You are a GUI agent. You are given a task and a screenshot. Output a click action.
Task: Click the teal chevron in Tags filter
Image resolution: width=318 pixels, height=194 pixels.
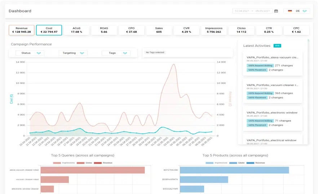pos(125,53)
